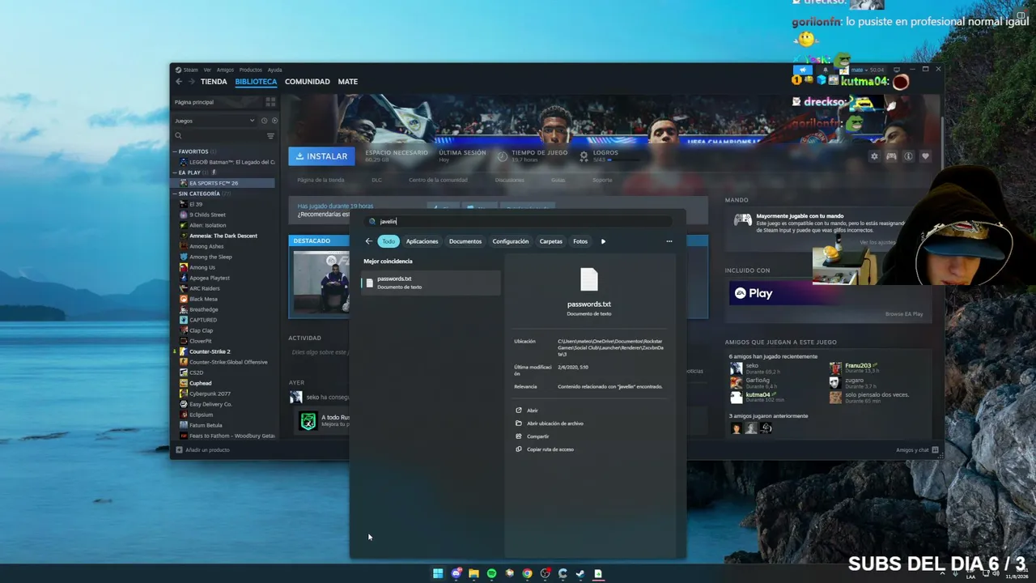Select the passwords.txt search result
The height and width of the screenshot is (583, 1036).
tap(431, 283)
